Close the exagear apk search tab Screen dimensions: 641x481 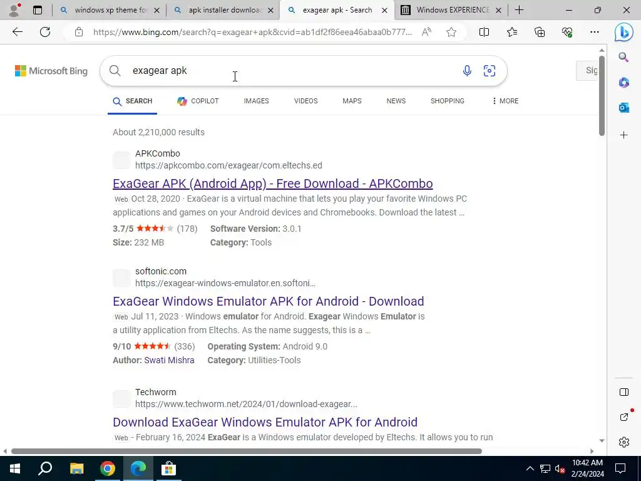[x=384, y=10]
